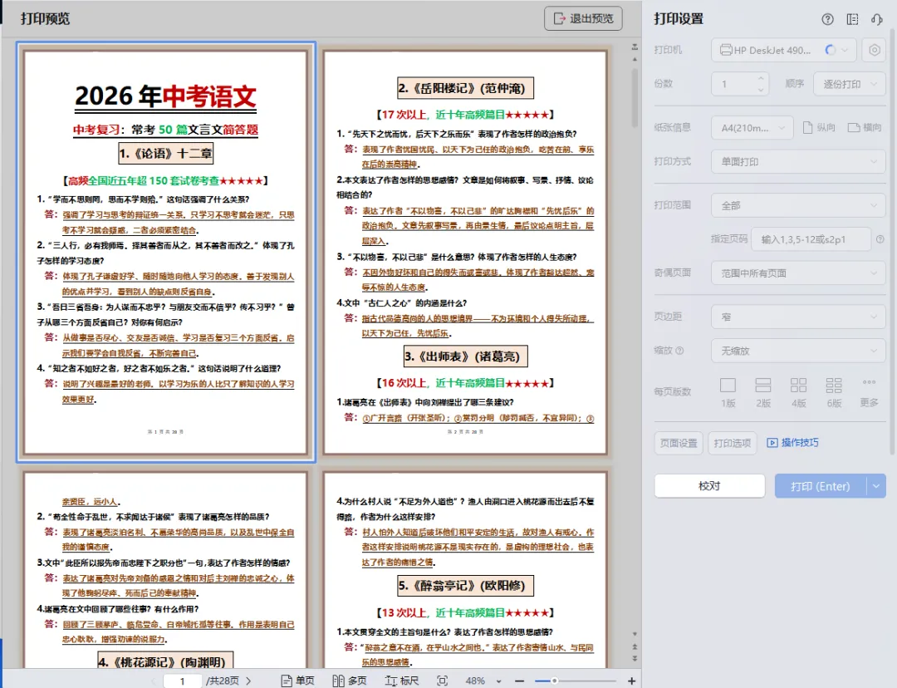This screenshot has height=688, width=897.
Task: Click the 退出预览 exit preview button
Action: (x=583, y=18)
